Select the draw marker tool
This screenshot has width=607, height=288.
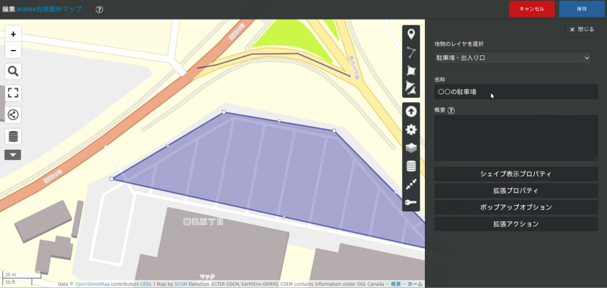click(x=411, y=35)
